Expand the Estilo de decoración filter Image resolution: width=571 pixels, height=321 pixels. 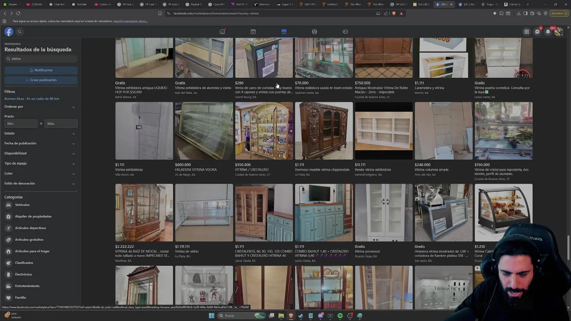(x=40, y=183)
